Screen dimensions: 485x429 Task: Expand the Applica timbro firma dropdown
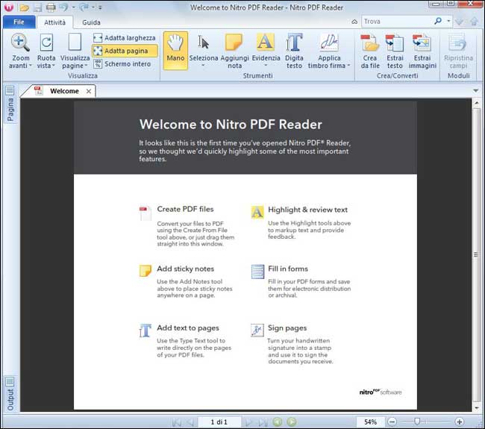point(348,66)
